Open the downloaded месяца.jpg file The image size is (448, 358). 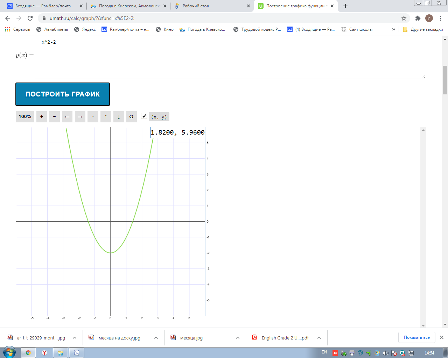coord(191,338)
